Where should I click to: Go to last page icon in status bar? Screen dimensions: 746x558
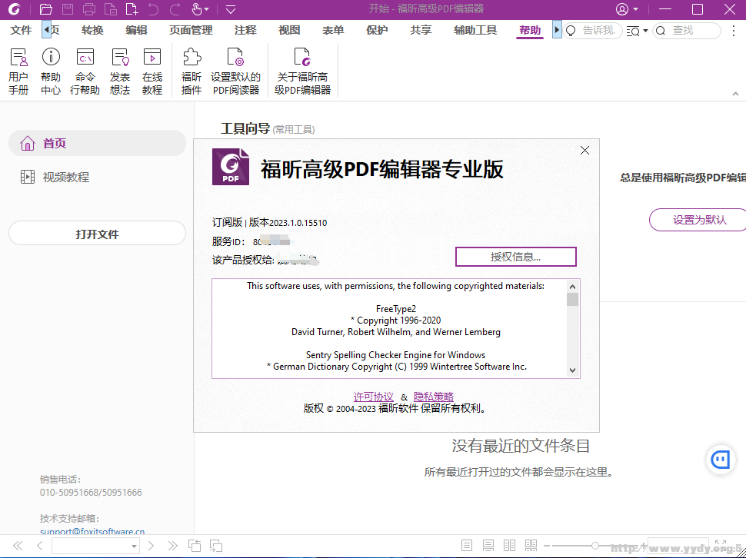(172, 546)
